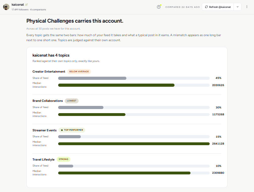254x192 pixels.
Task: Open kaicenat external profile link icon
Action: point(26,5)
